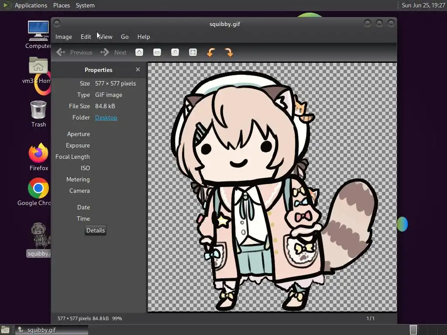Open the Desktop folder link
This screenshot has width=447, height=335.
106,117
